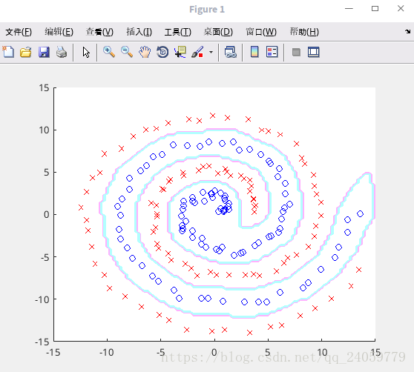Select the Edit Plot arrow tool
Screen dimensions: 414x372
86,52
